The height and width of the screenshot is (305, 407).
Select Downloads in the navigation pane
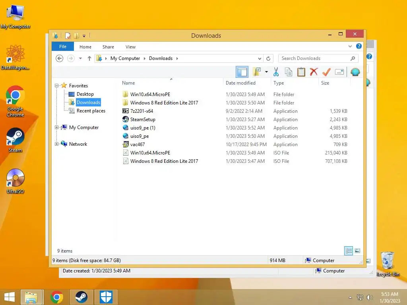(x=88, y=102)
